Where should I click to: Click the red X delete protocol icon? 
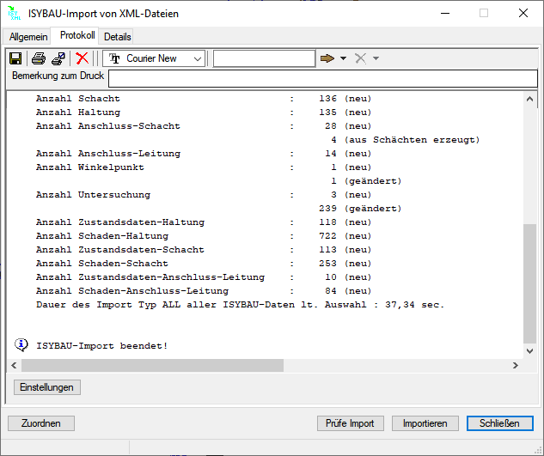[82, 58]
